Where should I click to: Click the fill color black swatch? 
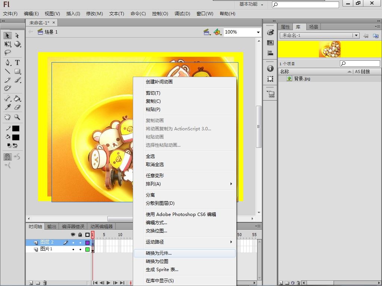tap(16, 137)
